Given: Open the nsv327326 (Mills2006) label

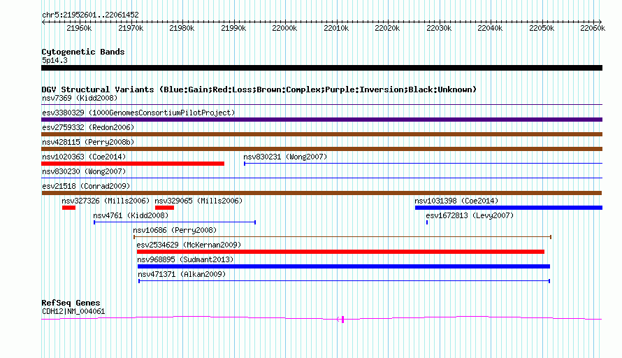Looking at the screenshot, I should [x=106, y=201].
